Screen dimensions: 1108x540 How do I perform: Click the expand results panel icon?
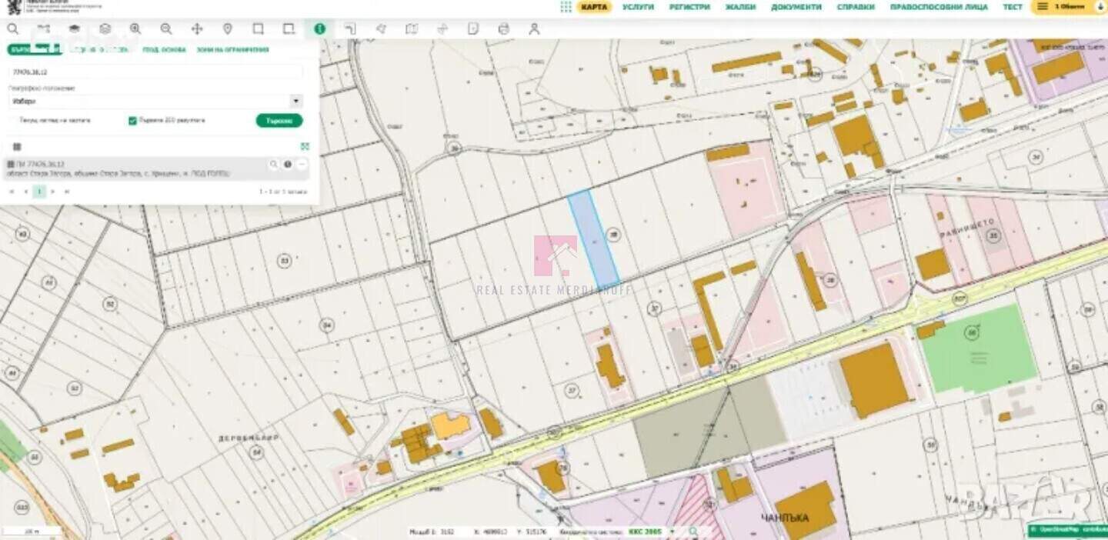point(305,146)
